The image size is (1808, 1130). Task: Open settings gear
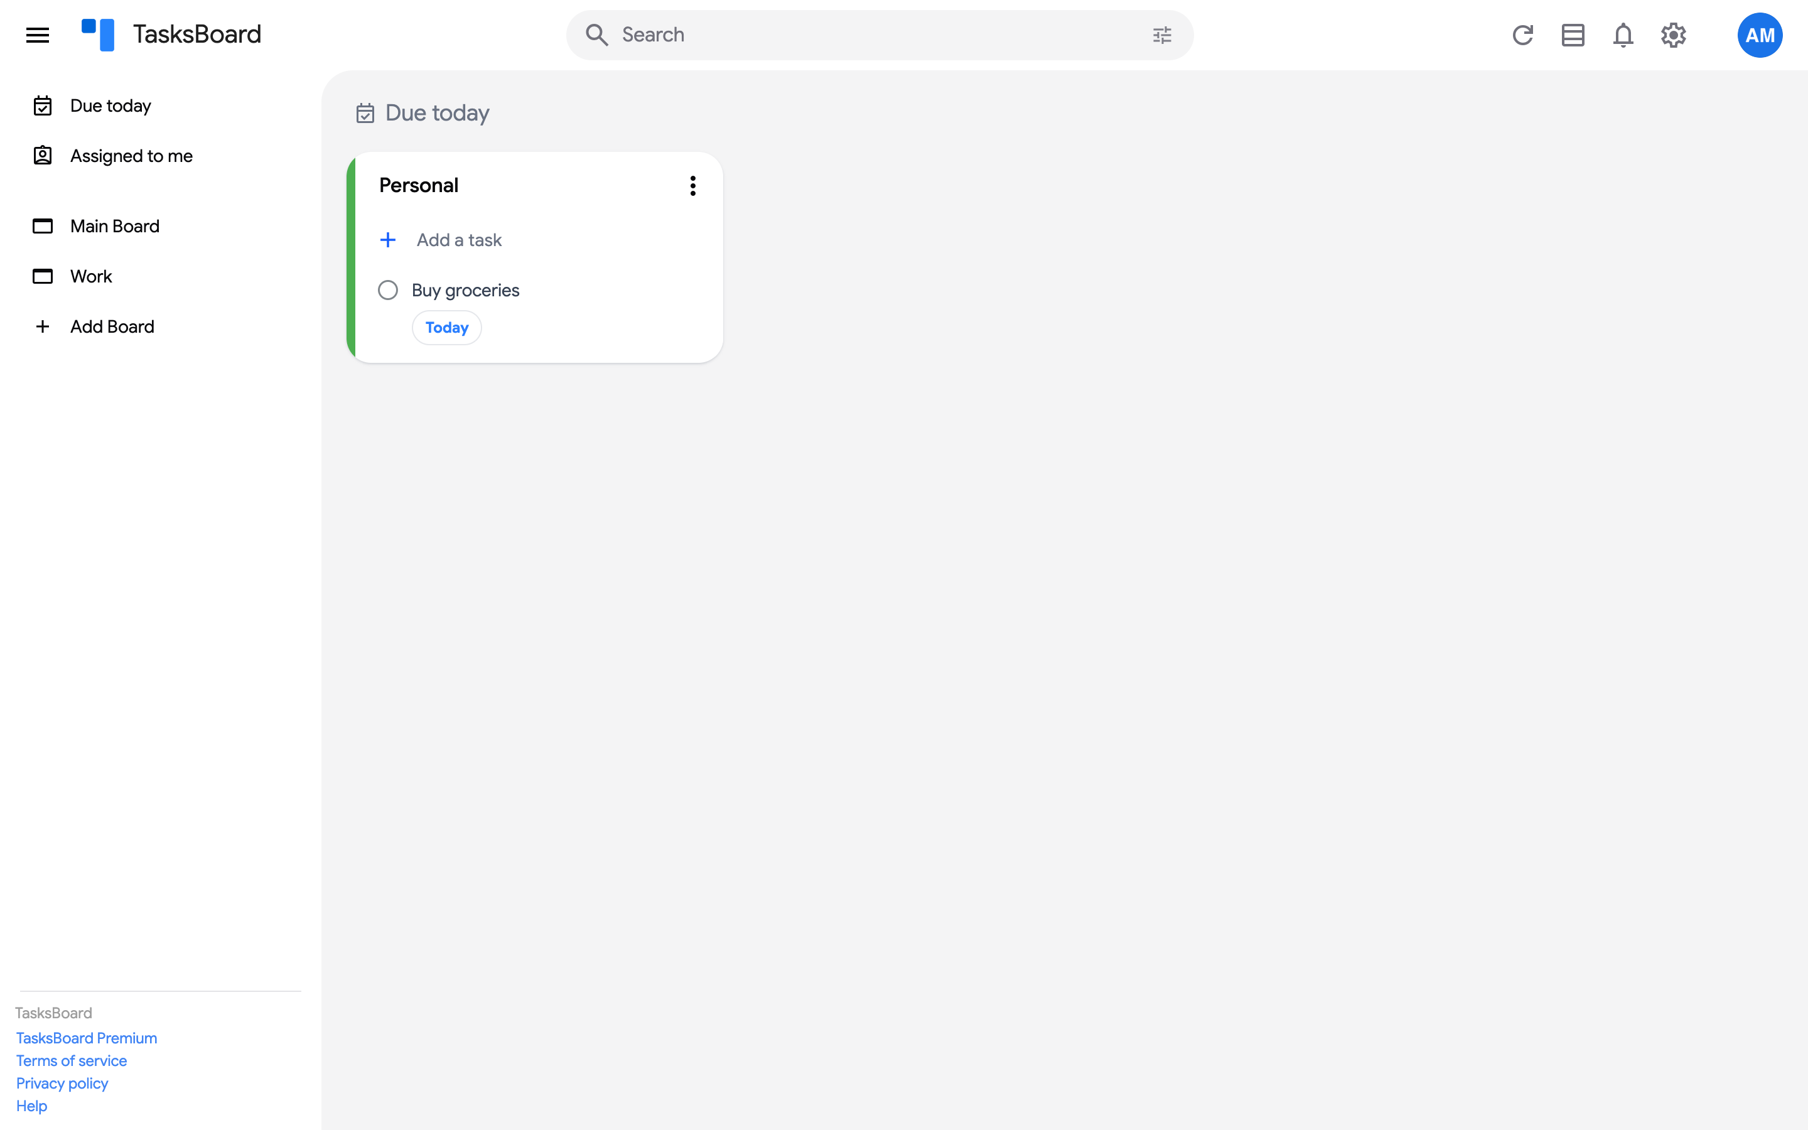(x=1674, y=35)
